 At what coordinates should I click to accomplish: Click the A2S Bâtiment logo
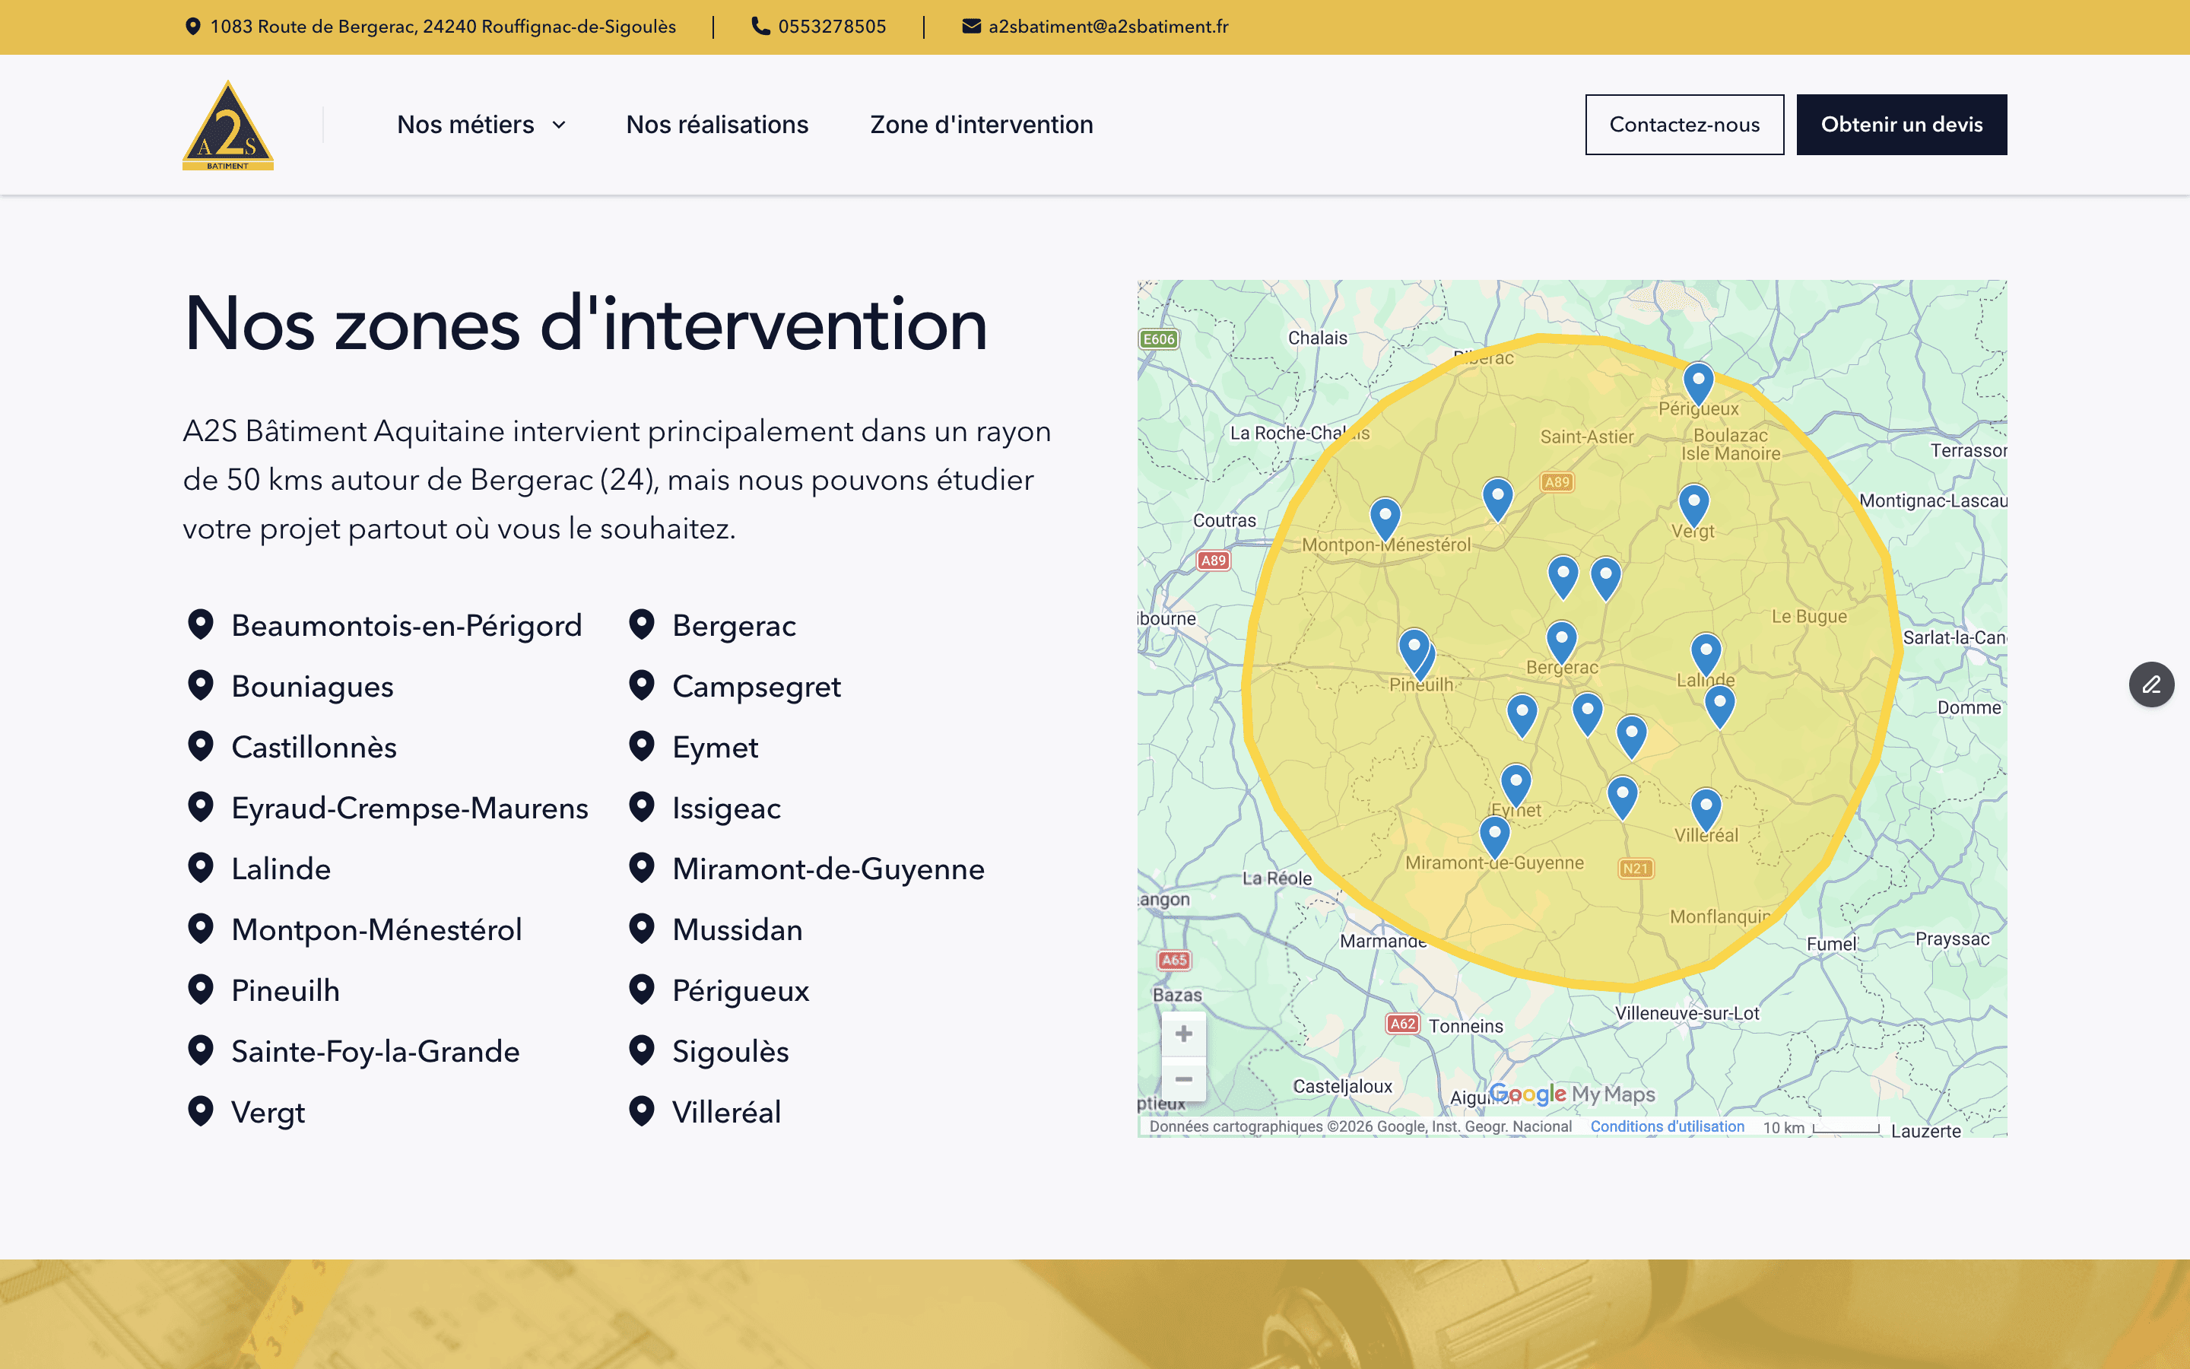tap(228, 125)
